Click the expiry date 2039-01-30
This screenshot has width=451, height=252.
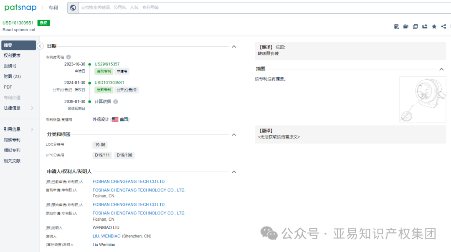75,102
